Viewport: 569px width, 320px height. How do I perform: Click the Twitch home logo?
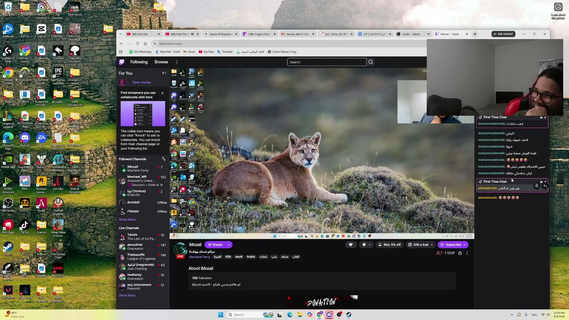121,62
